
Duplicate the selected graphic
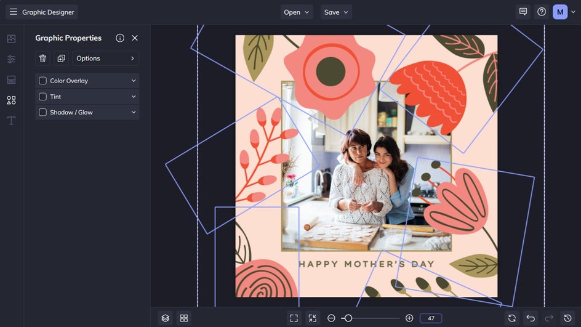pyautogui.click(x=61, y=59)
